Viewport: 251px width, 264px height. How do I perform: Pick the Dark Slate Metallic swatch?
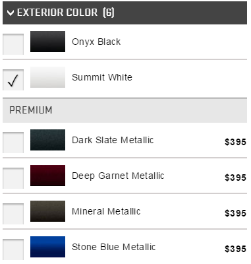point(47,140)
